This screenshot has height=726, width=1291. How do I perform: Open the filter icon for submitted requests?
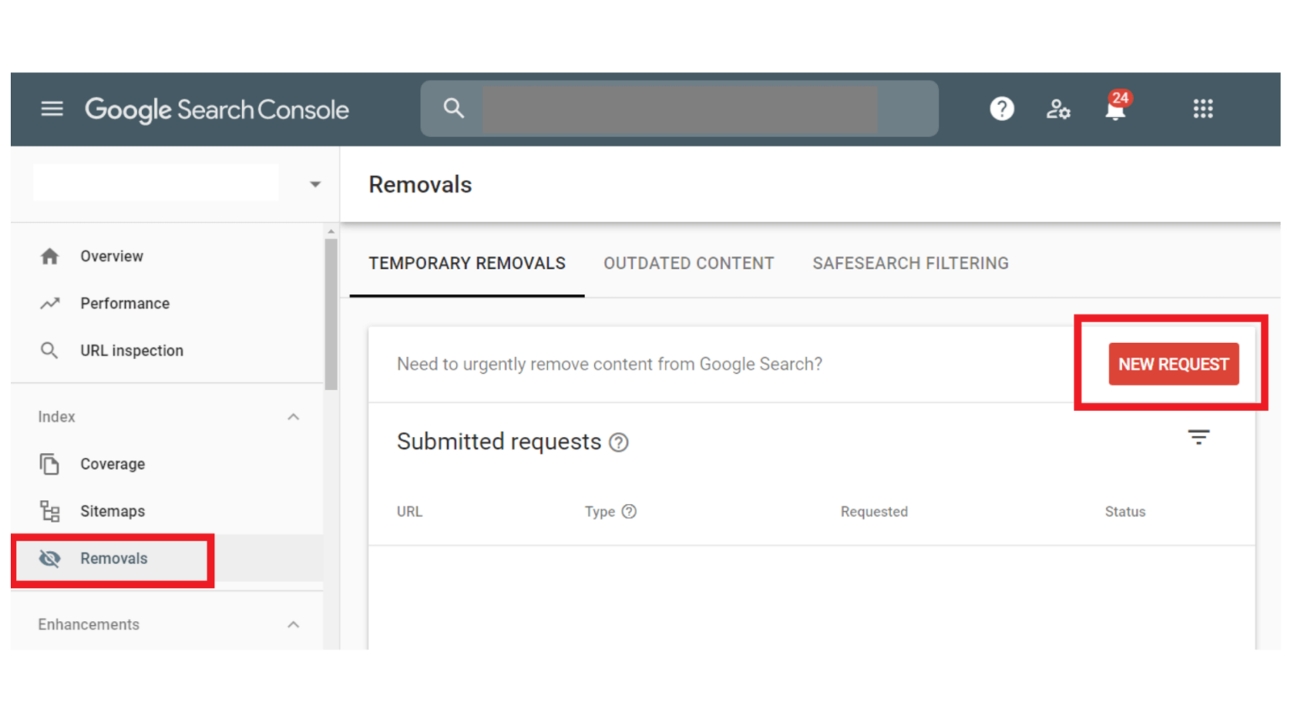click(1199, 437)
